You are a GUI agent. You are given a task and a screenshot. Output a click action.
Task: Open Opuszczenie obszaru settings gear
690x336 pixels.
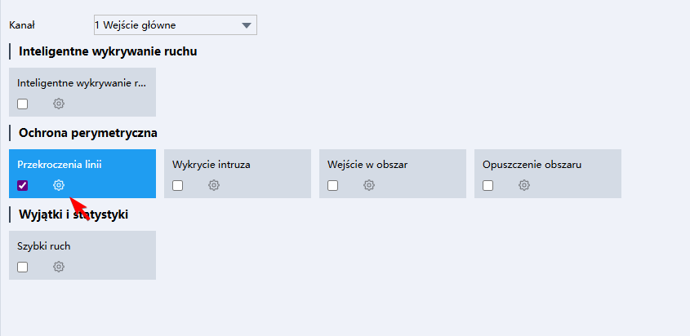coord(524,185)
